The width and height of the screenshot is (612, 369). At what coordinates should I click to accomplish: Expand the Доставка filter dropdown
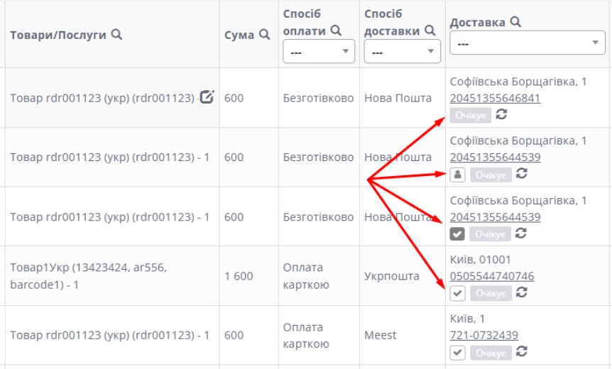click(x=528, y=43)
